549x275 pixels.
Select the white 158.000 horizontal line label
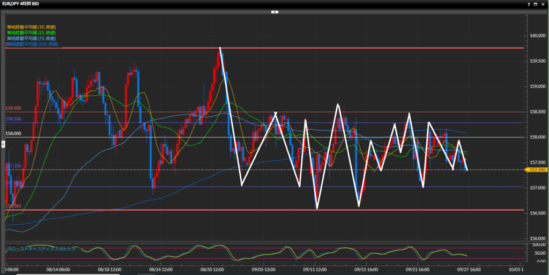click(x=13, y=133)
